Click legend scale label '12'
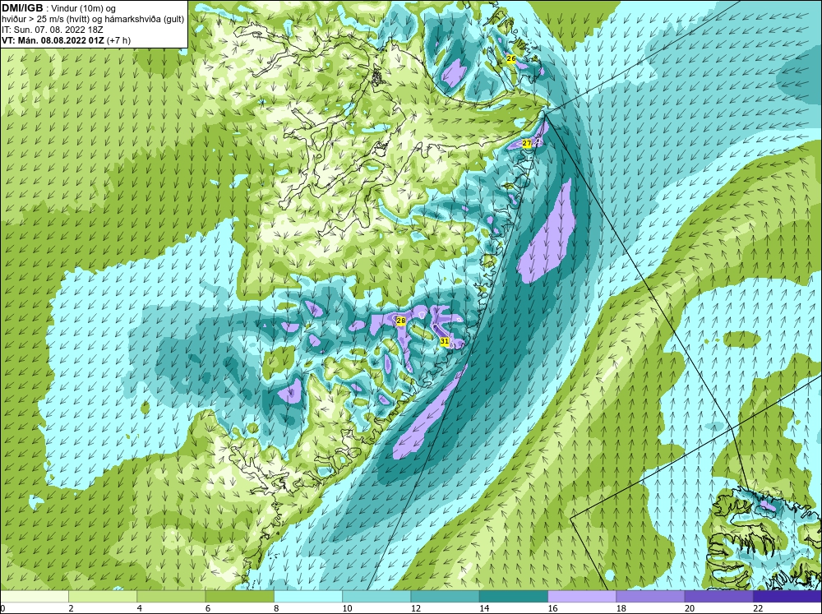 pyautogui.click(x=416, y=608)
